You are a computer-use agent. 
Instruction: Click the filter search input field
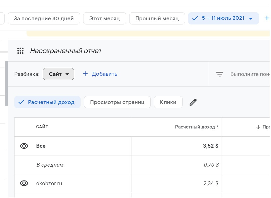[x=250, y=74]
